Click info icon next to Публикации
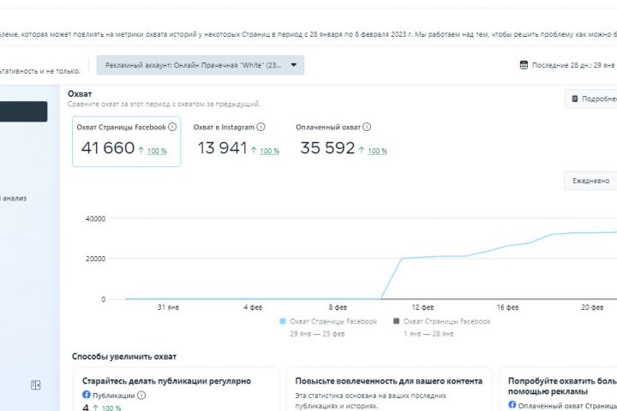Screen dimensions: 617x411 click(141, 396)
